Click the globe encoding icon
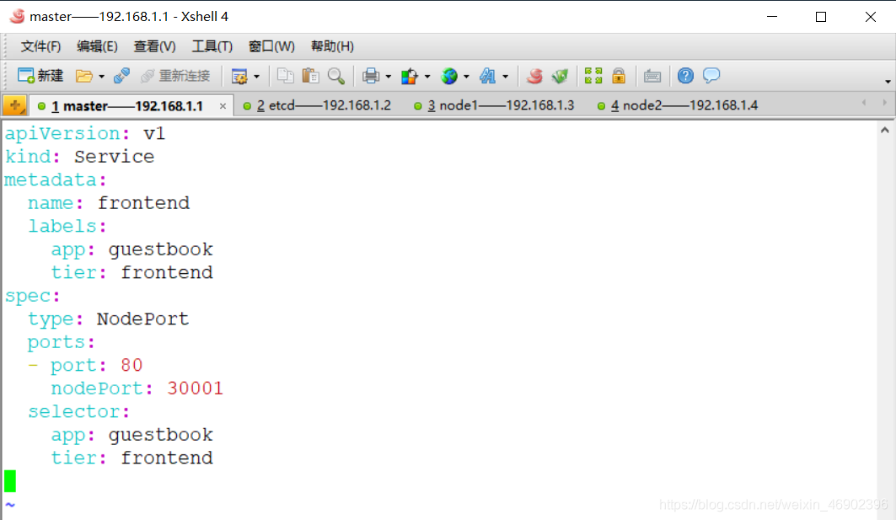The width and height of the screenshot is (896, 520). click(449, 75)
